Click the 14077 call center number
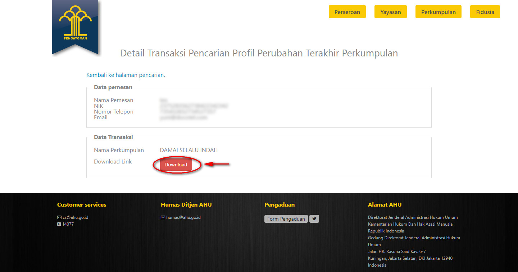The width and height of the screenshot is (518, 272). [x=68, y=224]
